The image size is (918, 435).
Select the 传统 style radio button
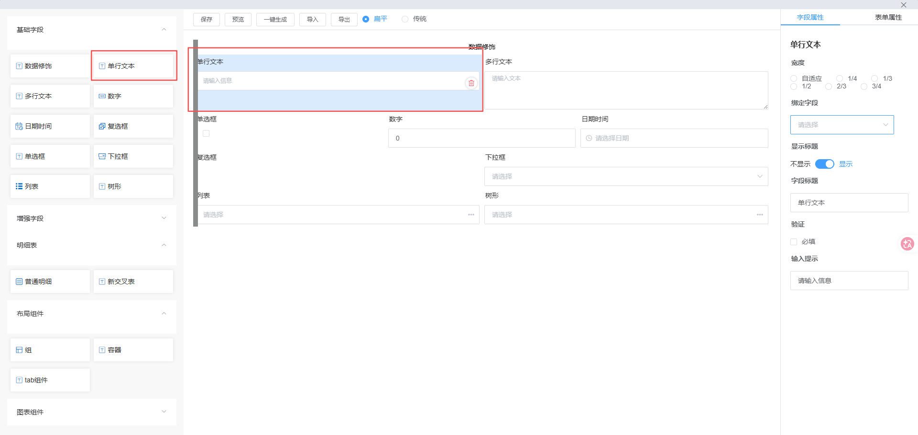(x=405, y=19)
